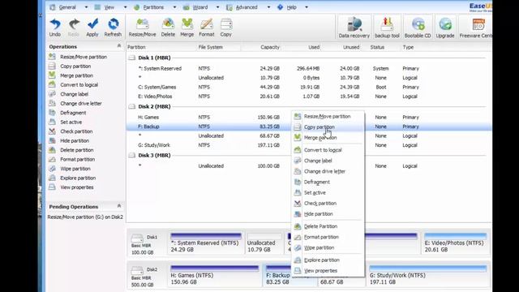Choose Defragment in the context menu

328,182
